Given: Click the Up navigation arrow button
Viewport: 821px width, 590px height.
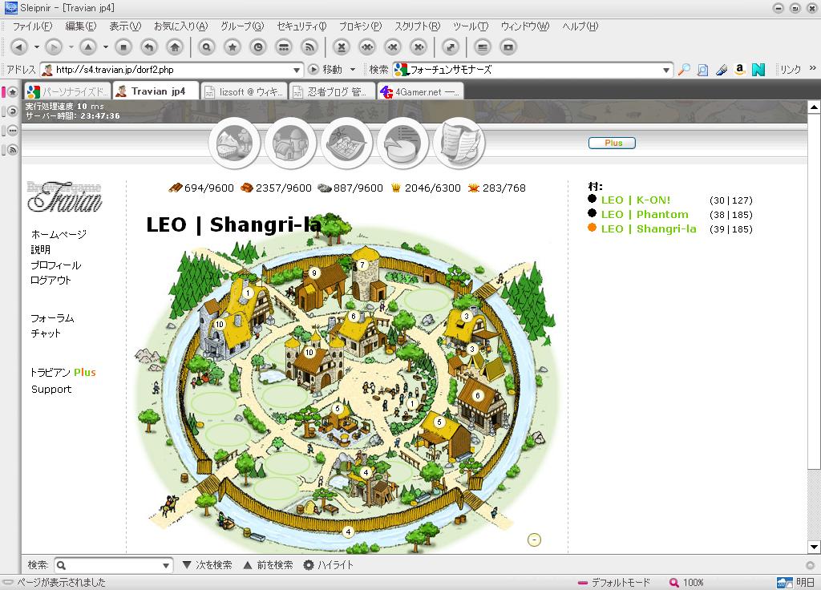Looking at the screenshot, I should tap(88, 47).
